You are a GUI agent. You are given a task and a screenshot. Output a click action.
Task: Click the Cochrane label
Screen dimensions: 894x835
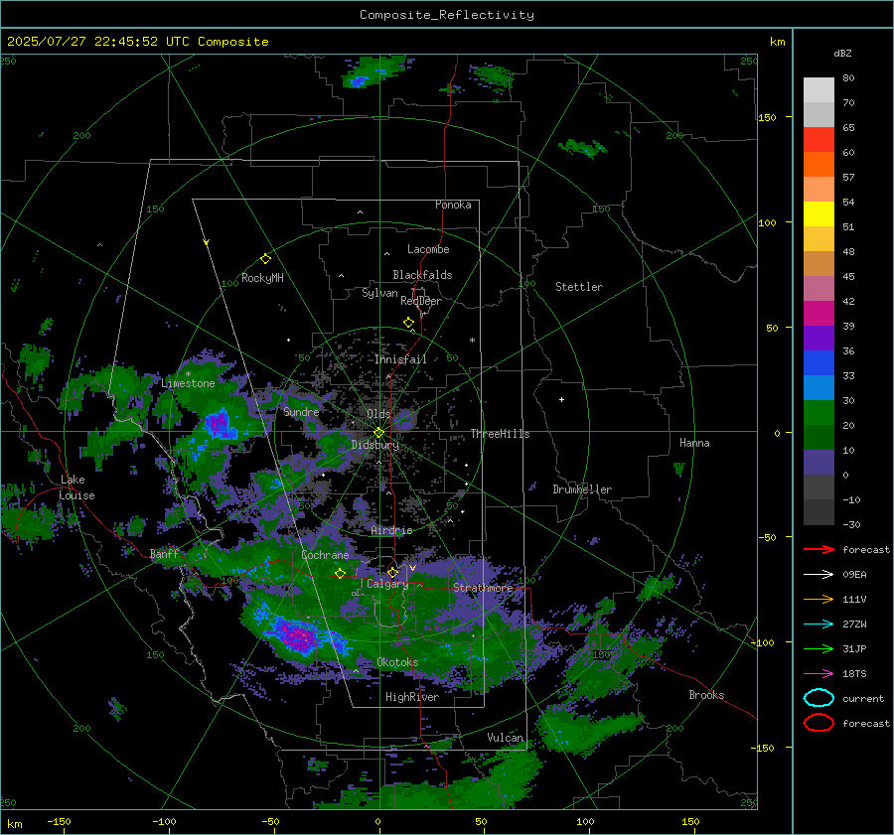[325, 555]
